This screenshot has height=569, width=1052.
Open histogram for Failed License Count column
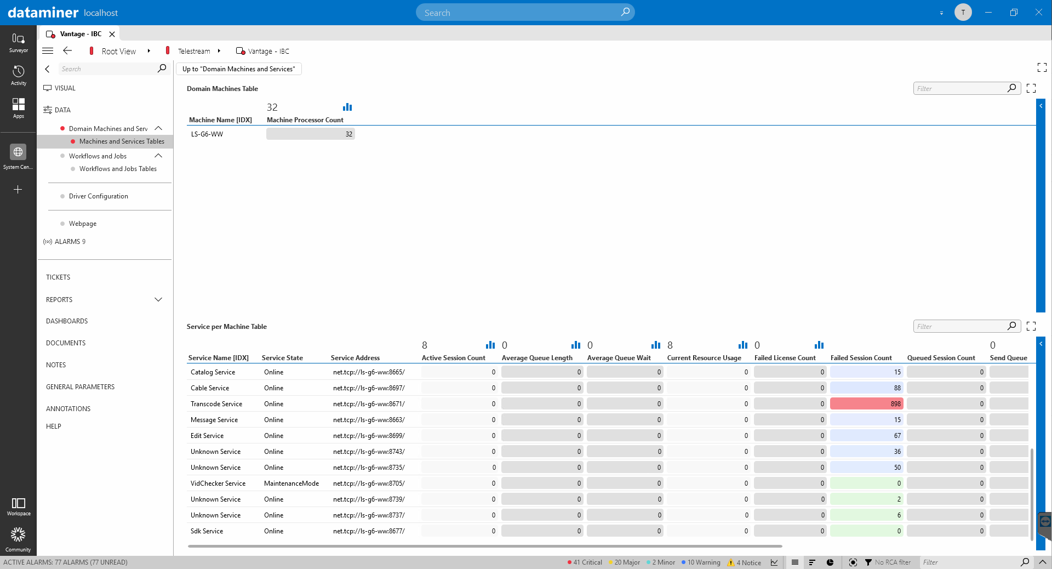point(819,345)
